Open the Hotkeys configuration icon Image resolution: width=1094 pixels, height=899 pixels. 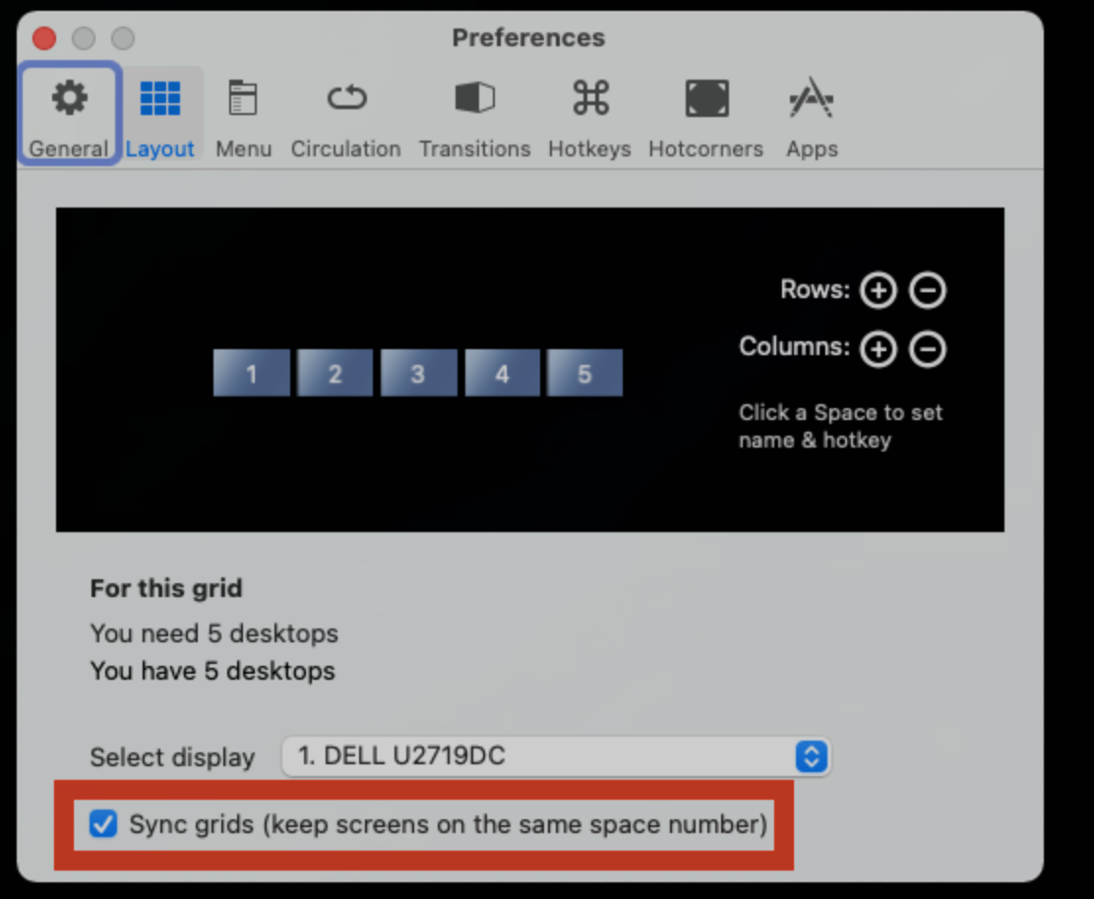tap(589, 111)
